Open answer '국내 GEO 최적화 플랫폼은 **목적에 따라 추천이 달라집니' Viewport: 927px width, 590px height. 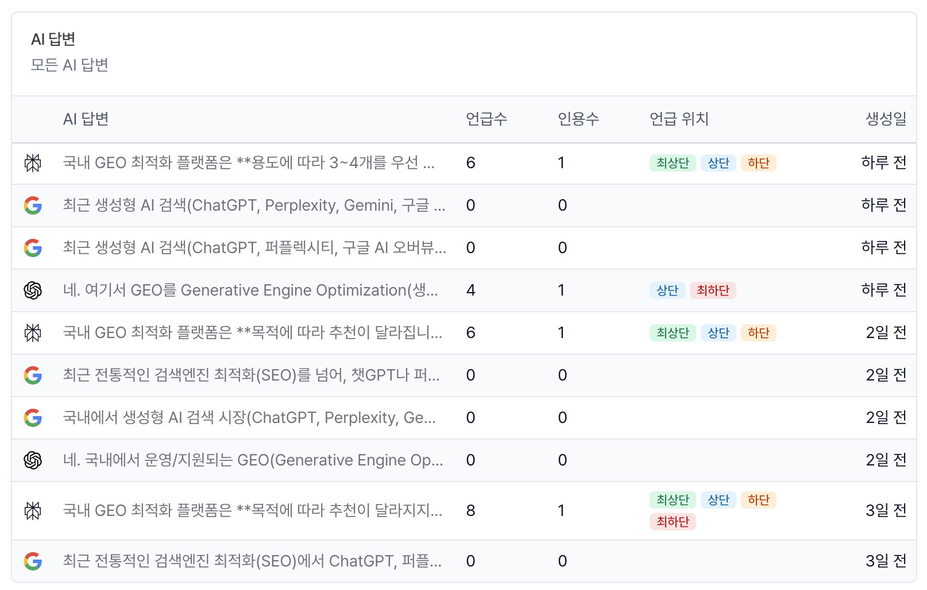click(x=253, y=333)
